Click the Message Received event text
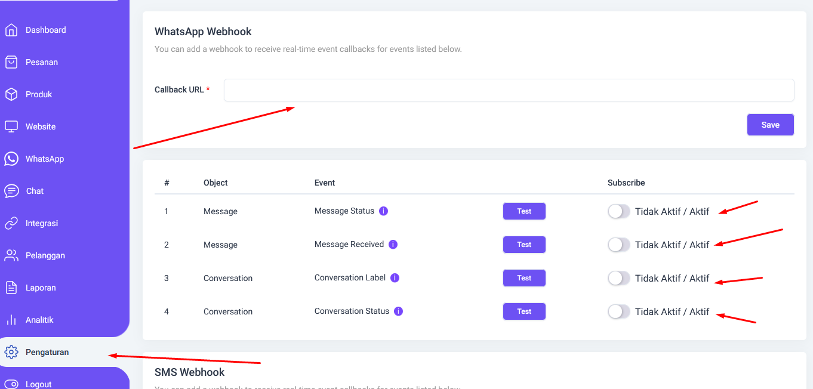The image size is (813, 389). [x=349, y=245]
